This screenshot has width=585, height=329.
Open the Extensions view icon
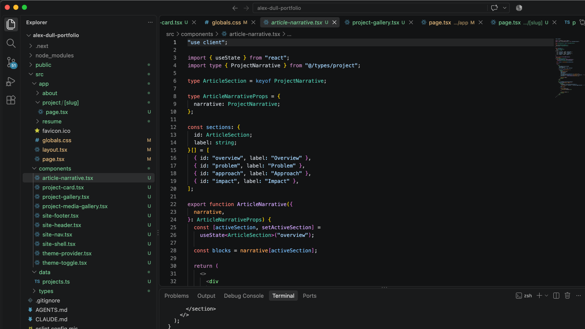click(11, 100)
